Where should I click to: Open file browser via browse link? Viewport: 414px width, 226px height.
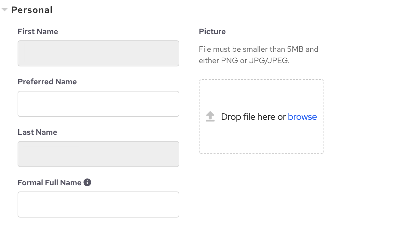pos(302,117)
